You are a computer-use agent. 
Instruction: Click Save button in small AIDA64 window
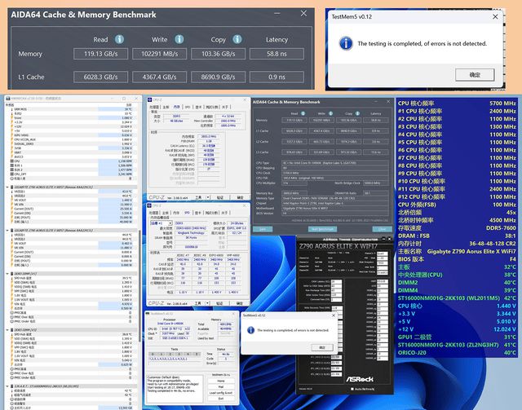pos(263,229)
